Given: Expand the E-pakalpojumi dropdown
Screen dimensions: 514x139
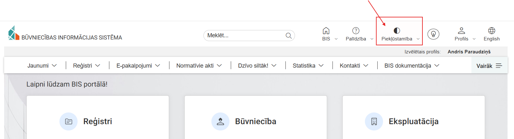Looking at the screenshot, I should [x=138, y=65].
